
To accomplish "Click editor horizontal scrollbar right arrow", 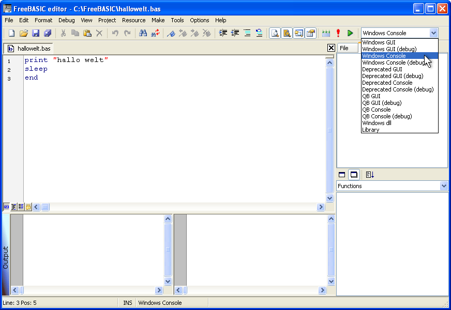I will [321, 207].
